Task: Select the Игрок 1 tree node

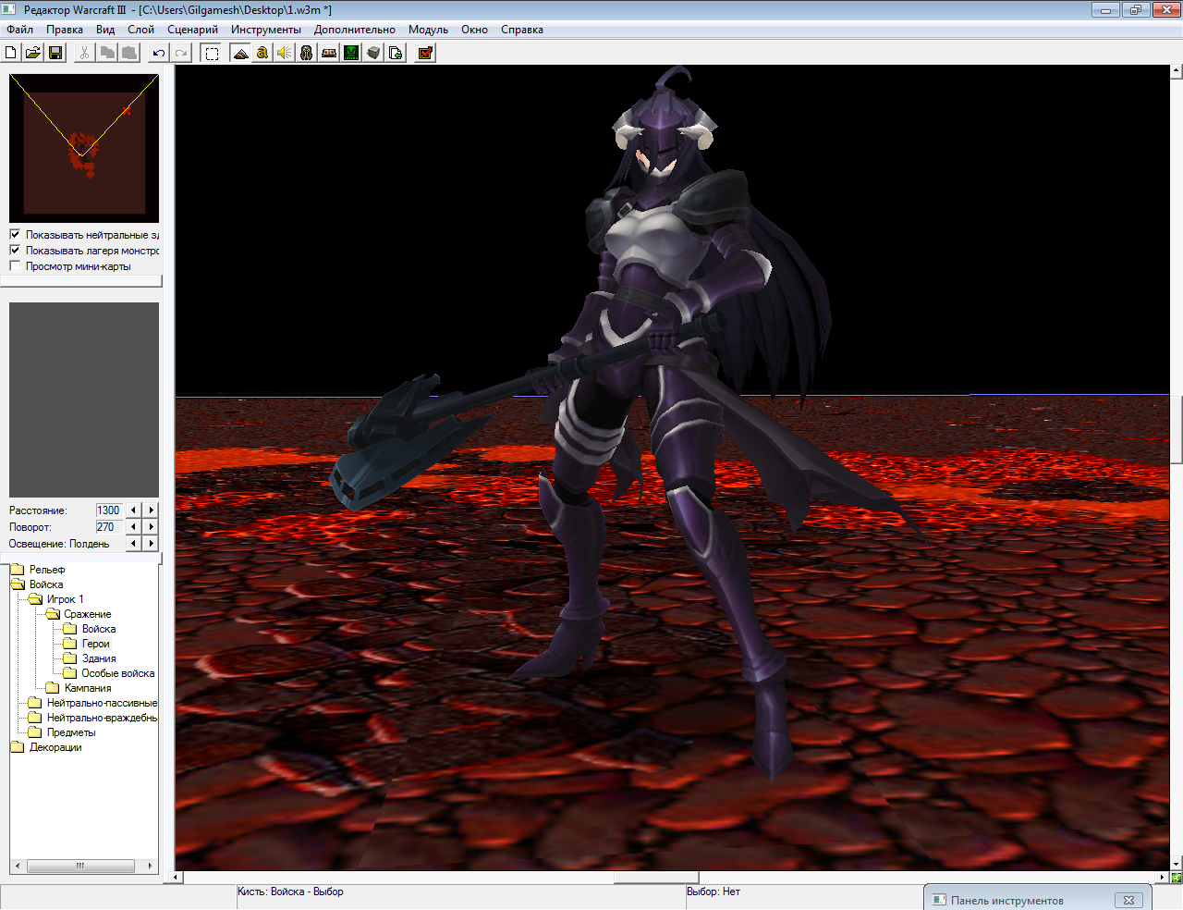Action: coord(65,599)
